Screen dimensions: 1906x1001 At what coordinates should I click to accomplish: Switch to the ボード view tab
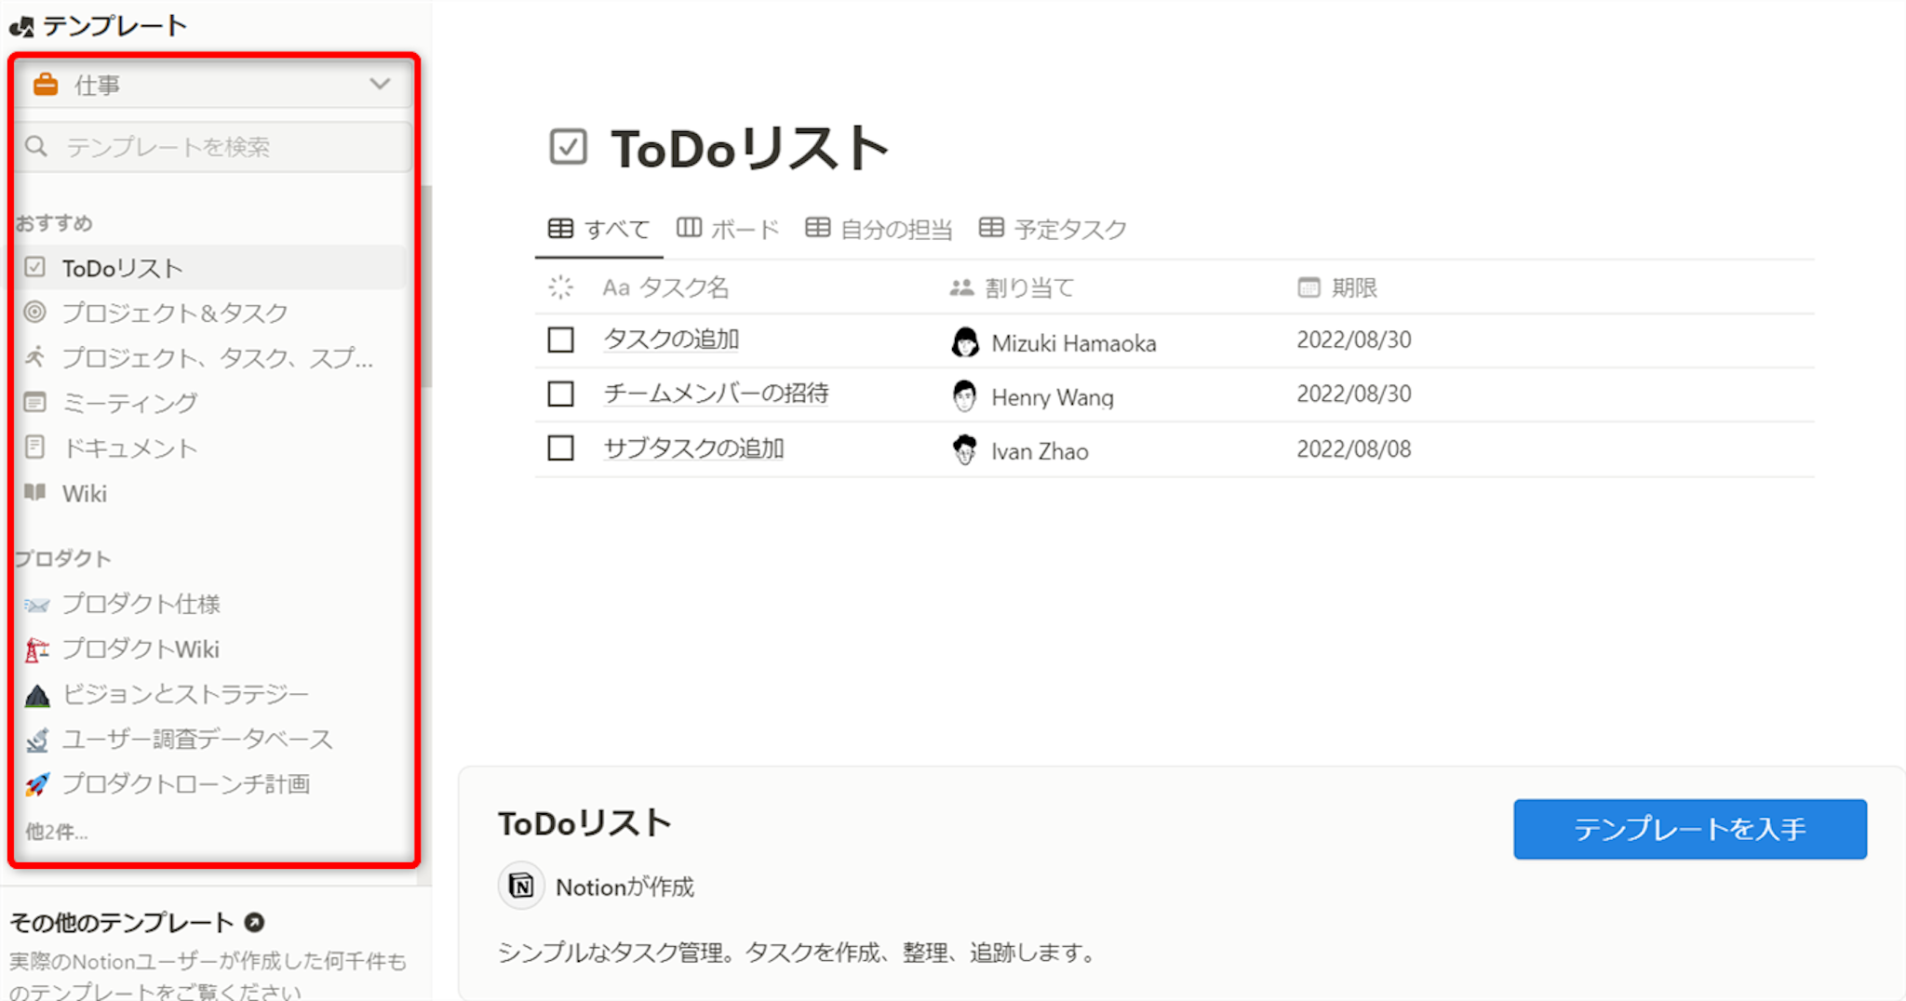coord(728,229)
